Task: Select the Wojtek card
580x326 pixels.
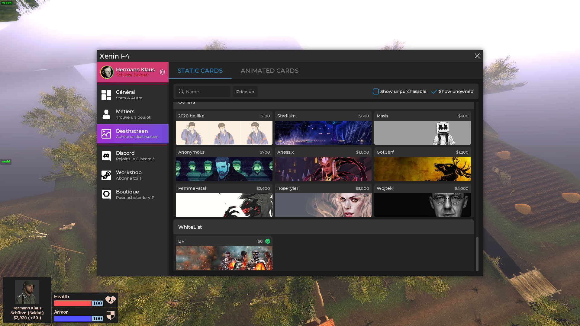Action: 423,200
